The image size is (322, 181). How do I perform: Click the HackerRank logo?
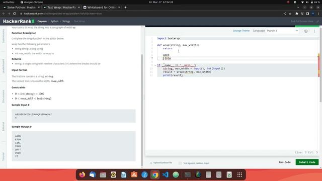pyautogui.click(x=19, y=21)
